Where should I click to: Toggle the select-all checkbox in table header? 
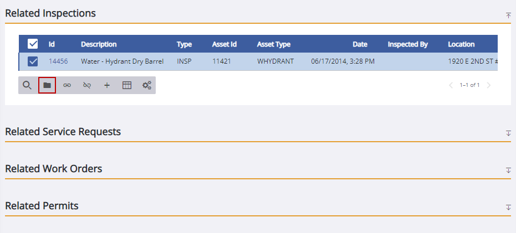33,44
